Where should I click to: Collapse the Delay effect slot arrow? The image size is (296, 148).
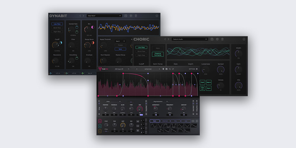(99, 101)
